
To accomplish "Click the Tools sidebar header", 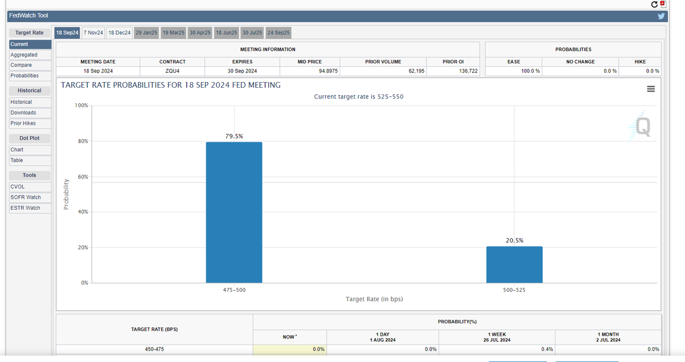I will [30, 175].
